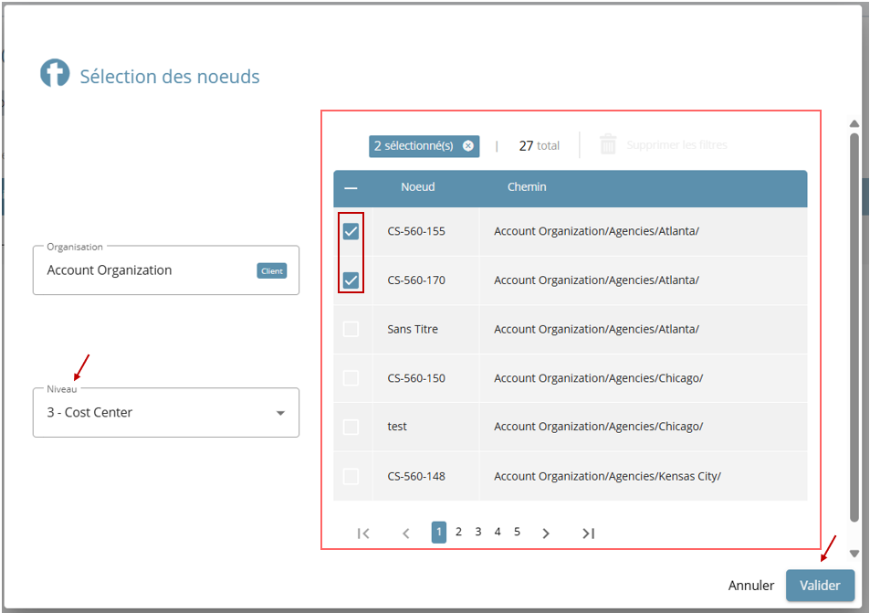Click the trash icon to remove filters
Viewport: 870px width, 613px height.
[x=608, y=145]
